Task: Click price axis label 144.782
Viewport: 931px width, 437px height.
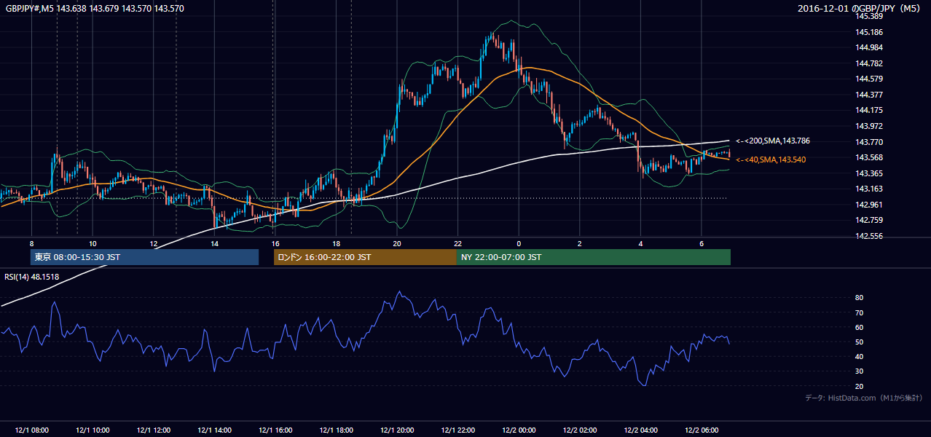Action: pos(868,63)
